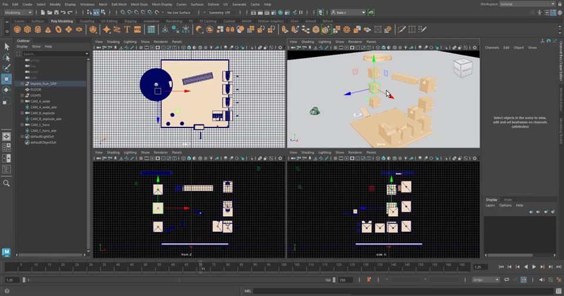The height and width of the screenshot is (296, 564).
Task: Create a polygon sphere from shelf
Action: coord(17,29)
